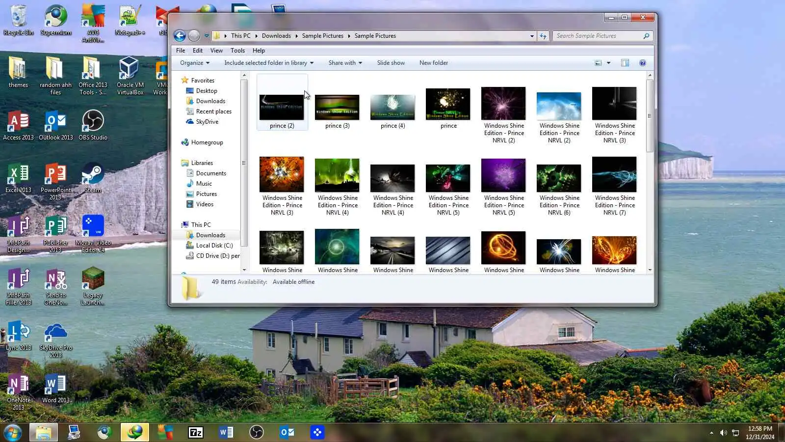Select the Word 2013 desktop shortcut
785x442 pixels.
point(56,388)
